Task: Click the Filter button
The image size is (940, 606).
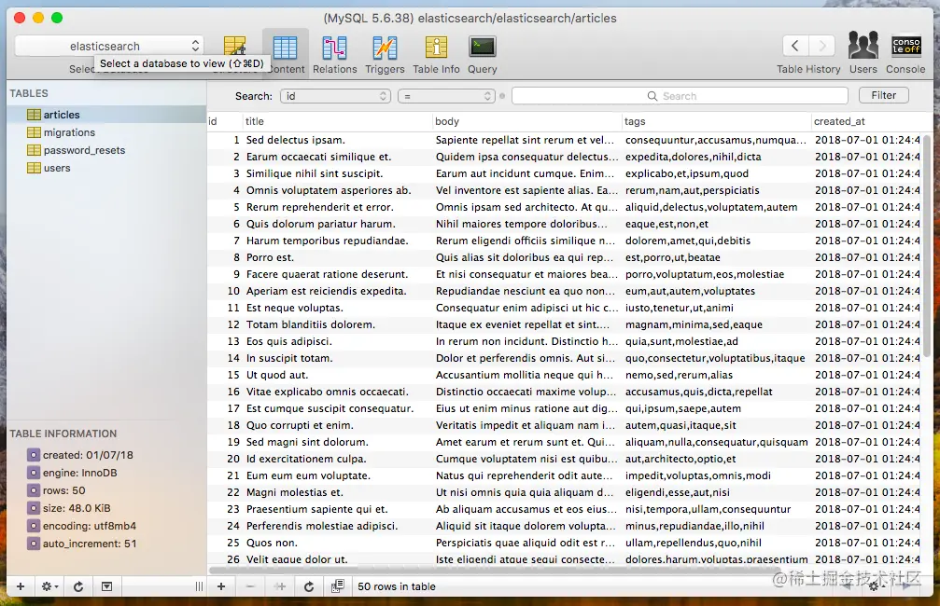Action: 884,95
